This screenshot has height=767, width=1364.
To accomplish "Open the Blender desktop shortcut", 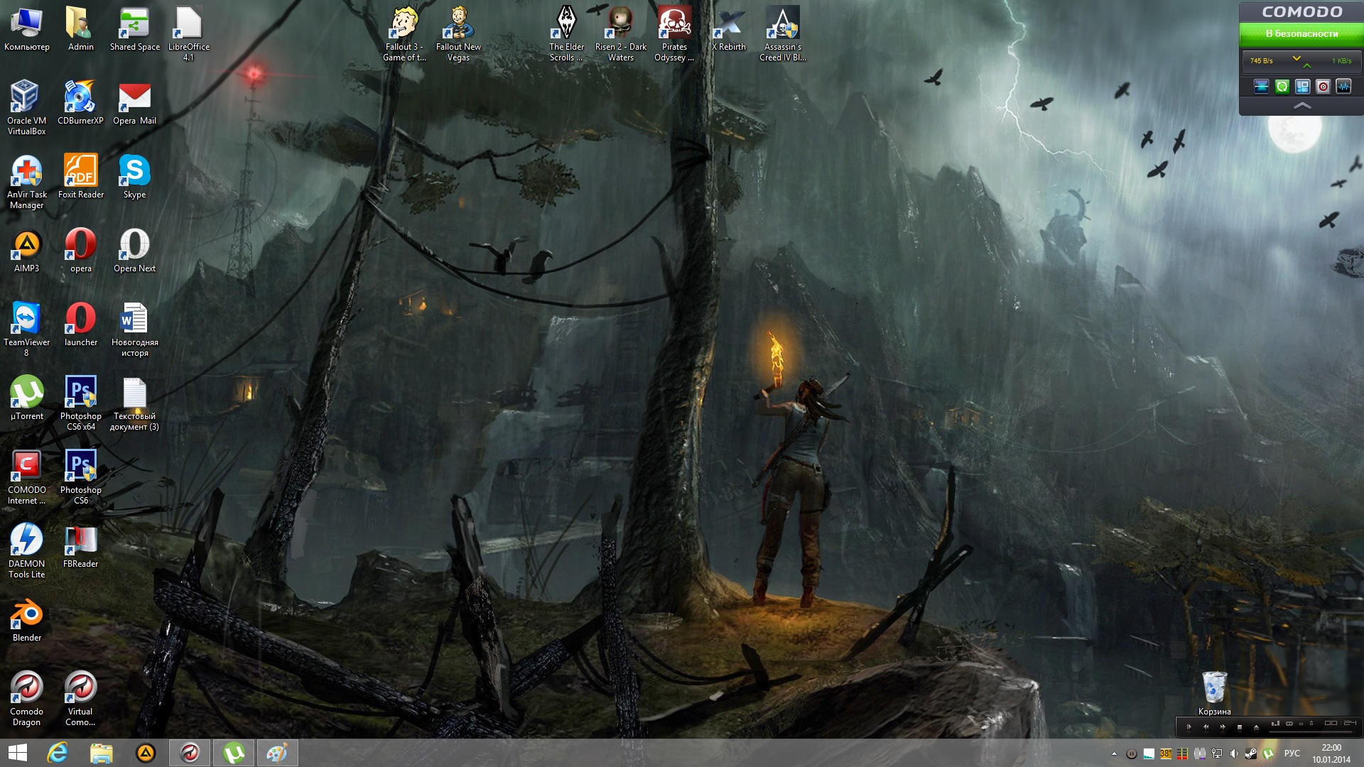I will click(26, 615).
